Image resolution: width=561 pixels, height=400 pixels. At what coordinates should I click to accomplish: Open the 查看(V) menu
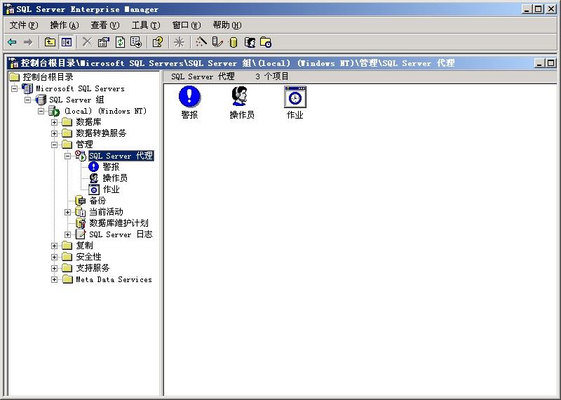[x=104, y=25]
